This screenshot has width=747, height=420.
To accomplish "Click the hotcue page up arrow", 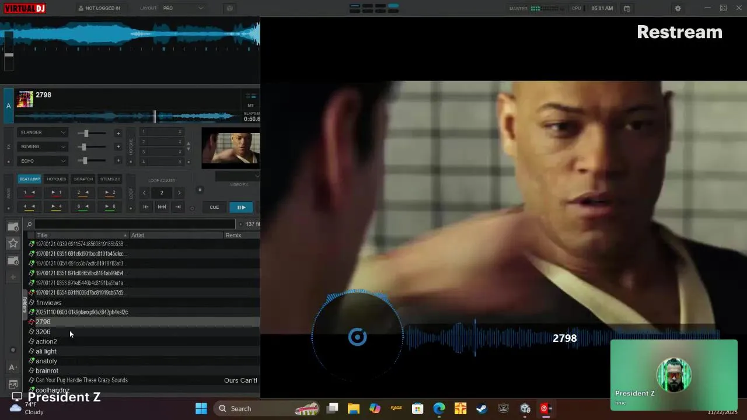I will tap(188, 143).
